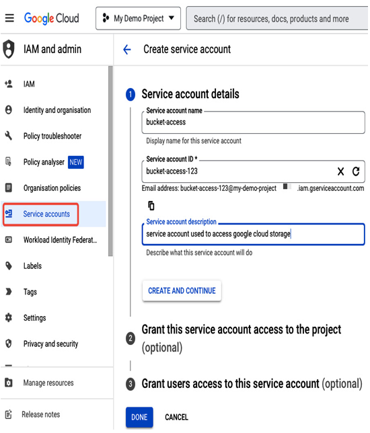Cancel the service account creation

coord(177,418)
